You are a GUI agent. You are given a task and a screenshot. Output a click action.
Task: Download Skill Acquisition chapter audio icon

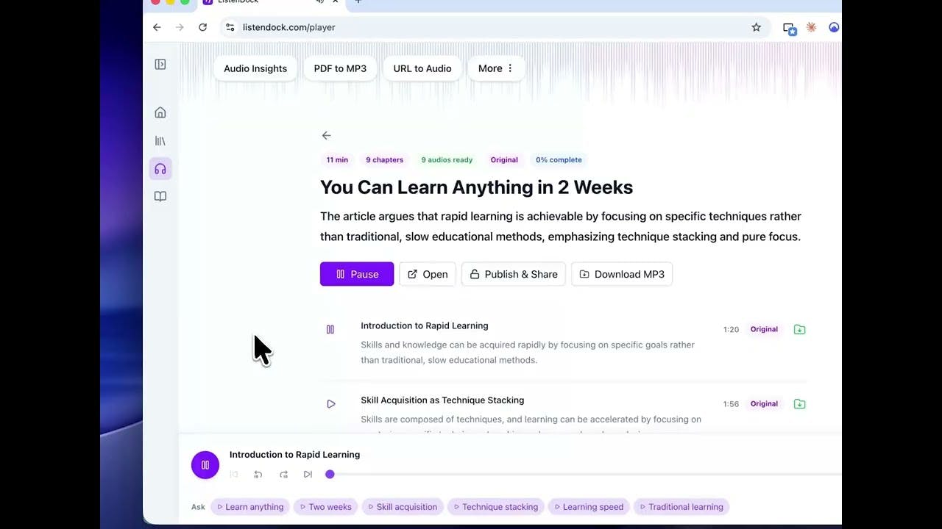click(x=799, y=403)
